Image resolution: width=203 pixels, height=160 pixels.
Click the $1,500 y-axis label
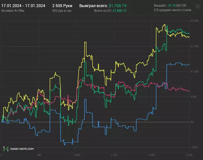point(194,46)
